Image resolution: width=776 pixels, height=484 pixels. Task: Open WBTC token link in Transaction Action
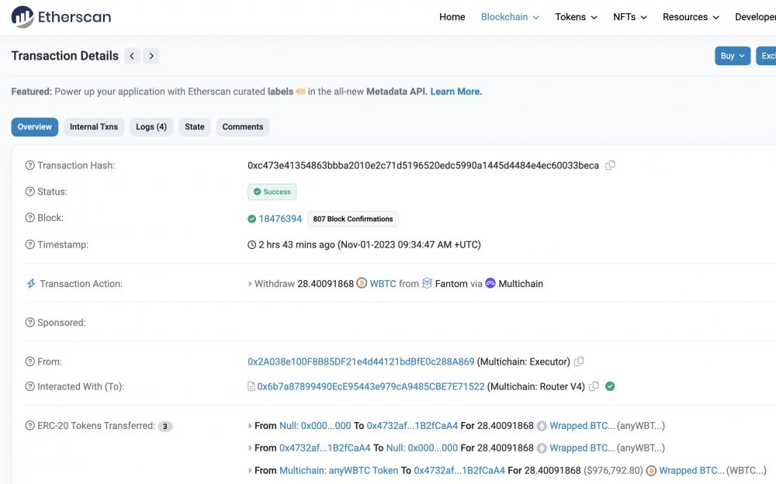coord(383,284)
